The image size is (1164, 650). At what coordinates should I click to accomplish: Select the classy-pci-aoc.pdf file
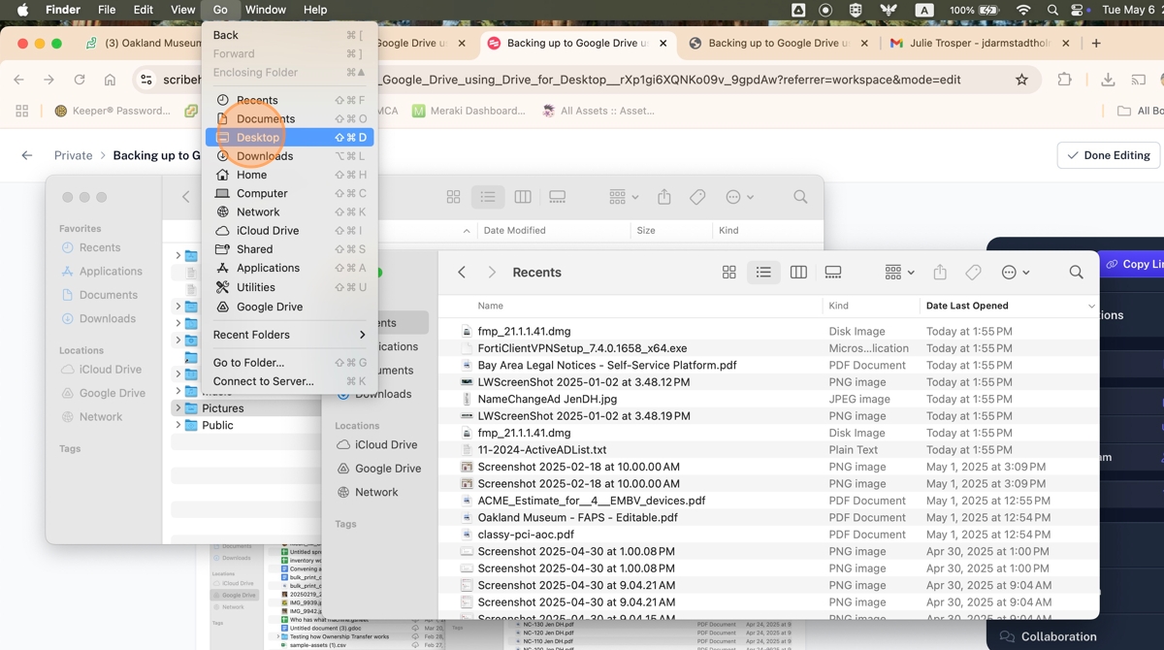(526, 535)
